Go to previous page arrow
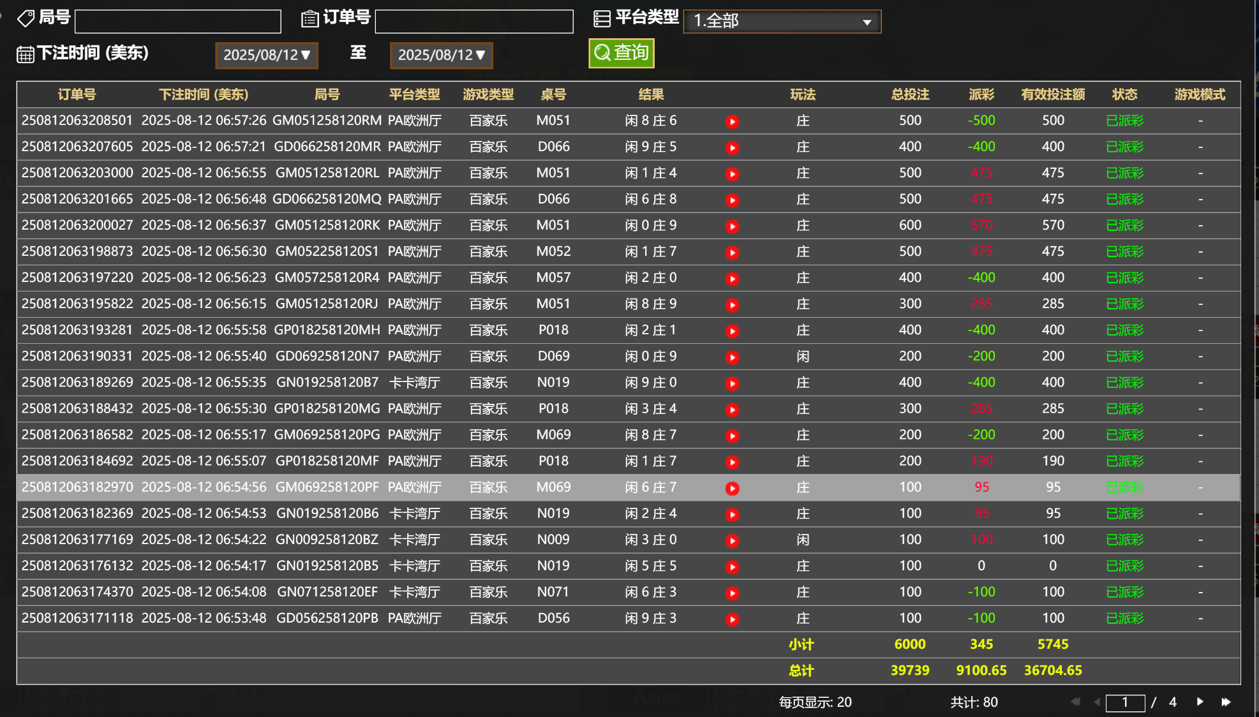Image resolution: width=1259 pixels, height=717 pixels. coord(1096,702)
